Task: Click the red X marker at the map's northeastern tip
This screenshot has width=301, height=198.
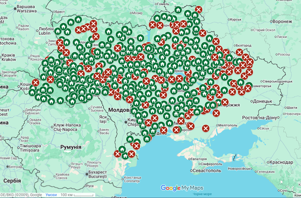Action: [x=199, y=9]
